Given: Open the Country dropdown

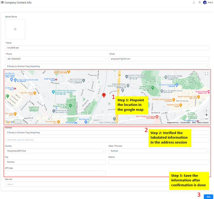Looking at the screenshot, I should coord(56,151).
